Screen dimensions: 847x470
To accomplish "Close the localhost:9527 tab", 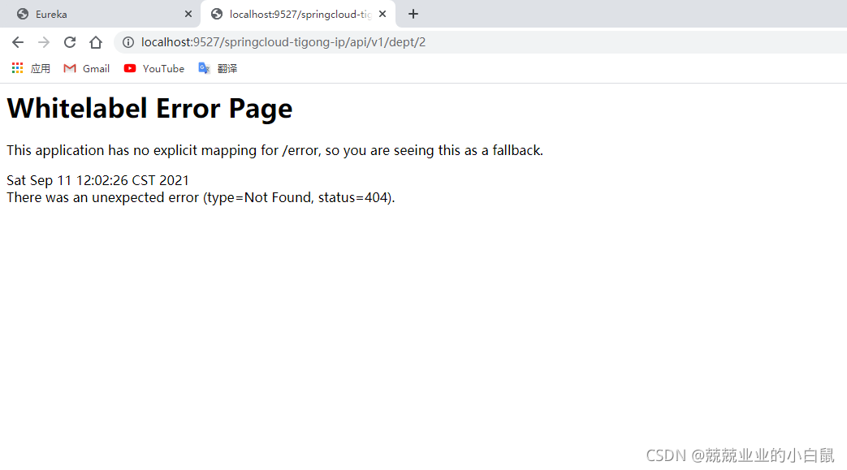I will 382,14.
